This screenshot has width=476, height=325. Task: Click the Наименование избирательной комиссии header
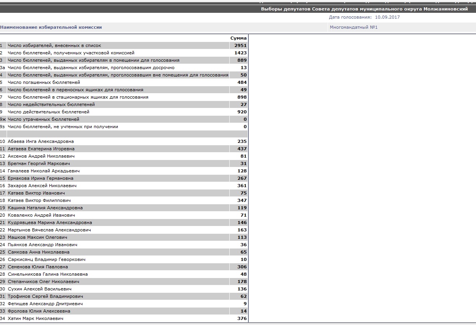click(51, 27)
